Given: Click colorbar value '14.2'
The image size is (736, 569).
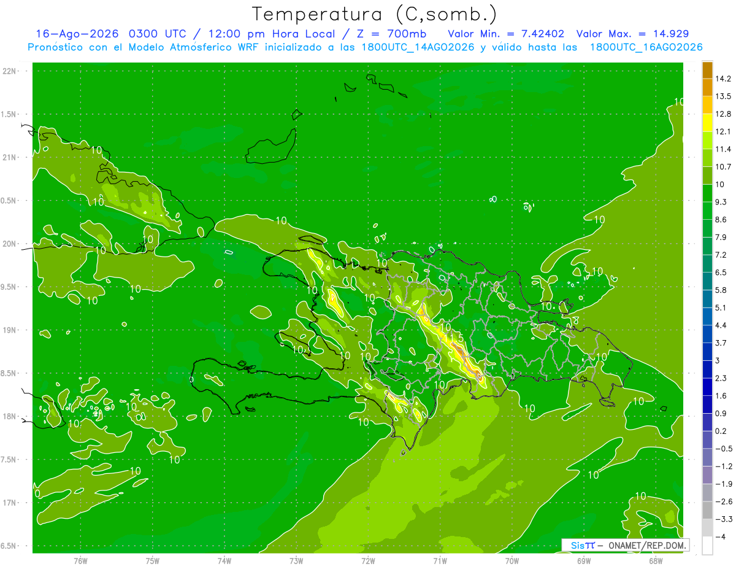Looking at the screenshot, I should [x=723, y=79].
